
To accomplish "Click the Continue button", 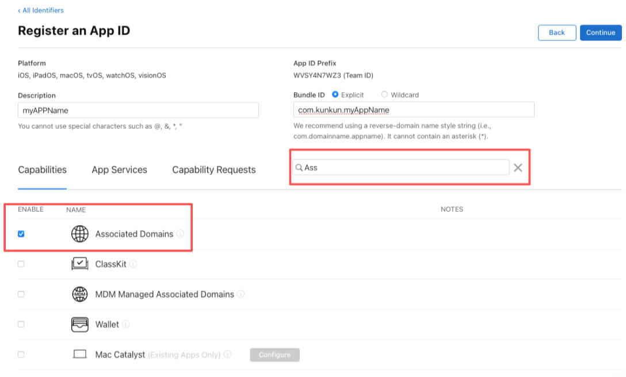I will click(x=601, y=33).
